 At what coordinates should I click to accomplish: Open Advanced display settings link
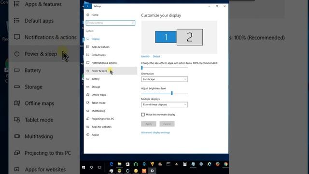(x=155, y=132)
